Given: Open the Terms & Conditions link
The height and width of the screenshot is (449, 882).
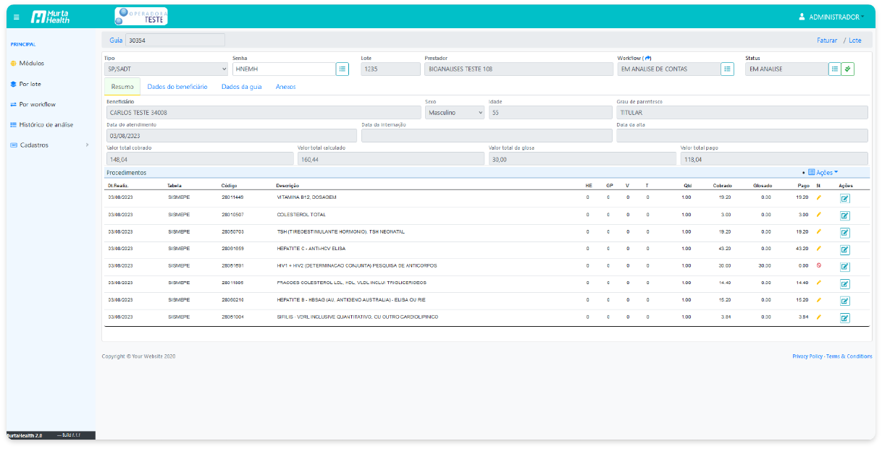Looking at the screenshot, I should tap(849, 356).
